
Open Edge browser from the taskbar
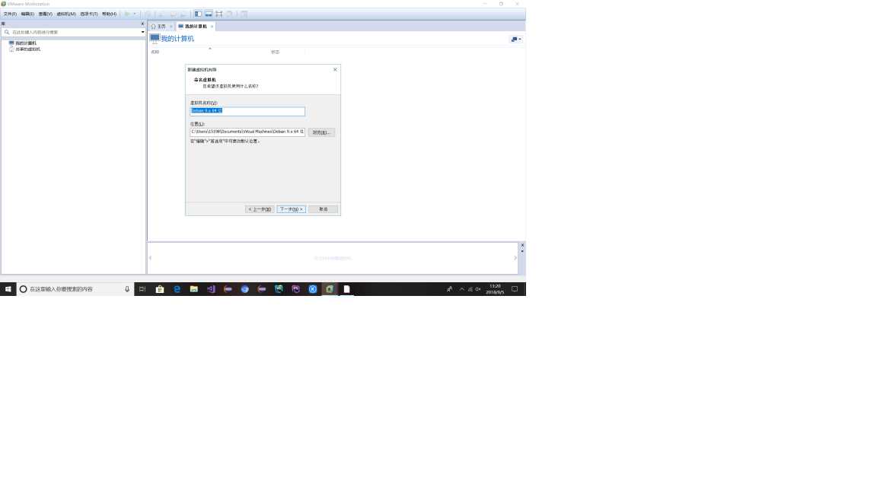click(x=177, y=289)
